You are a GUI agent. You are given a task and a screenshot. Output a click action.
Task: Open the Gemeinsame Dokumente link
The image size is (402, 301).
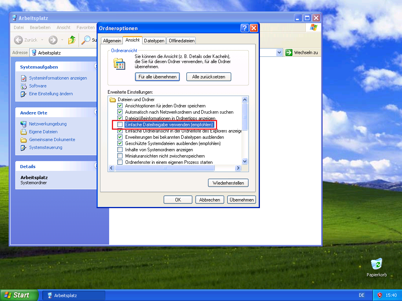[52, 140]
